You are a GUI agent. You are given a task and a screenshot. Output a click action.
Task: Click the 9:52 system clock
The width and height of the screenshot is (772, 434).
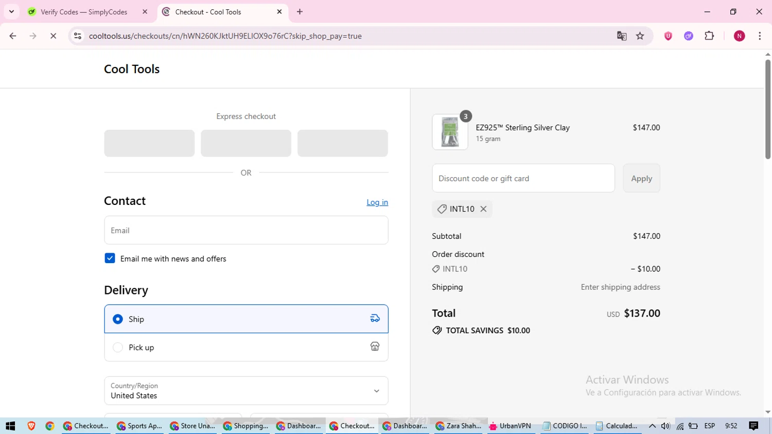(x=731, y=426)
